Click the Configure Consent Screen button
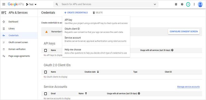 click(x=184, y=32)
